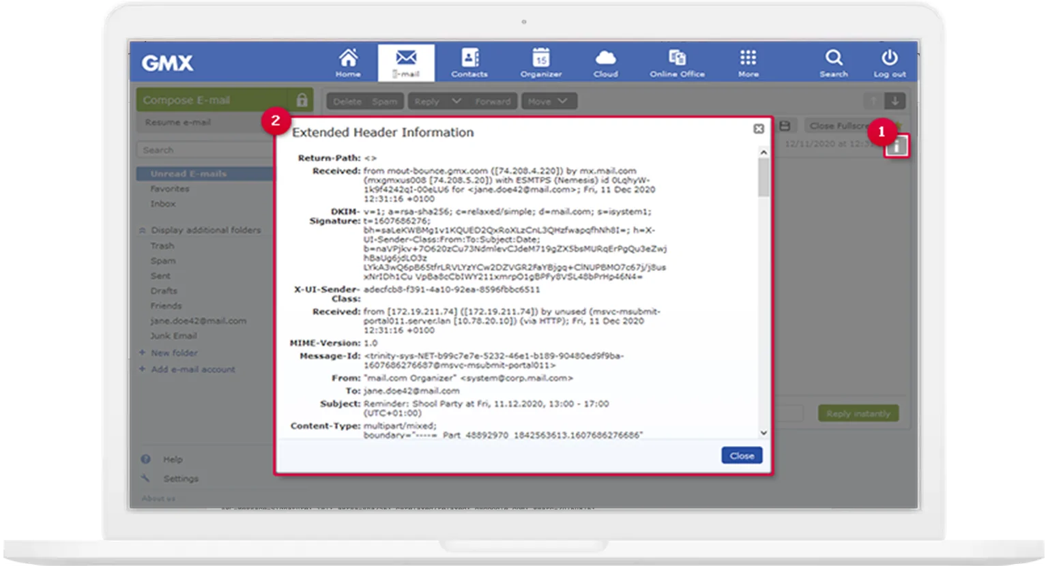Go to previous message up arrow
The image size is (1048, 566).
point(873,101)
